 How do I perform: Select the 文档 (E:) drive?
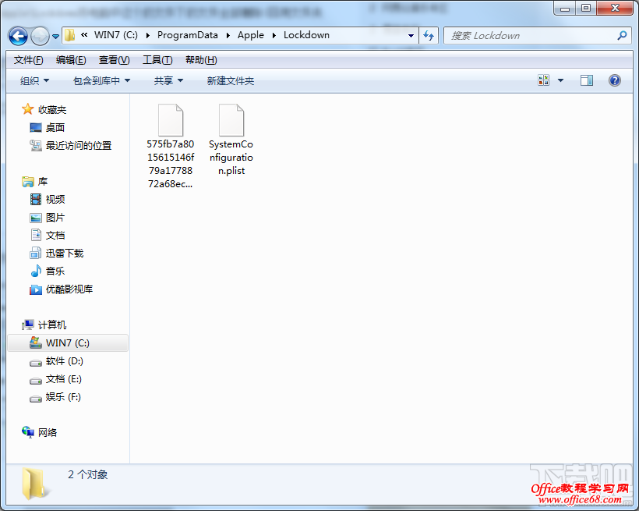64,379
